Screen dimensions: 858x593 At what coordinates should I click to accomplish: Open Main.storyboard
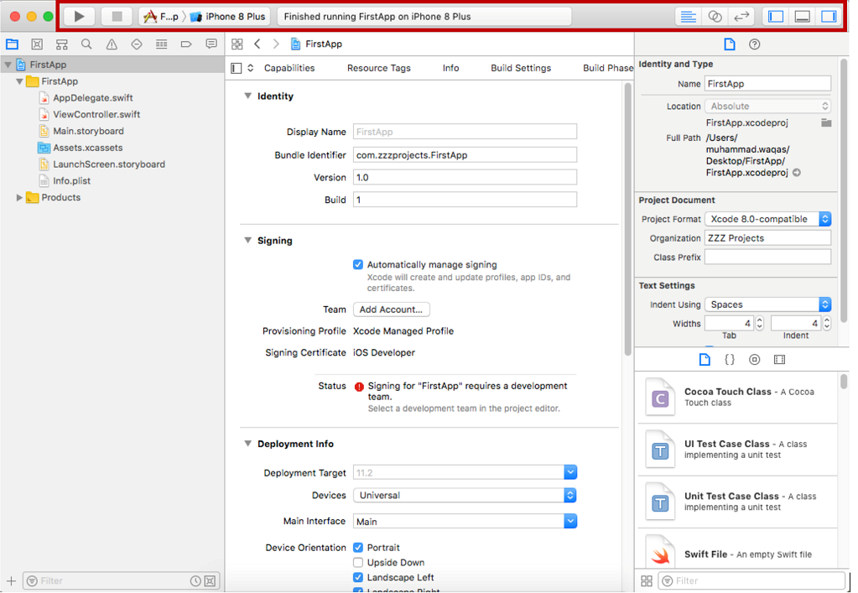pyautogui.click(x=88, y=132)
